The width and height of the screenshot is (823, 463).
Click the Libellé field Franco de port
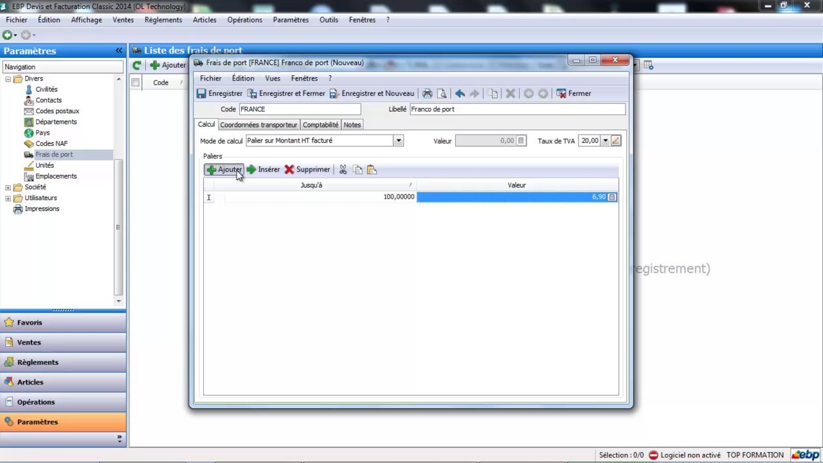coord(518,109)
